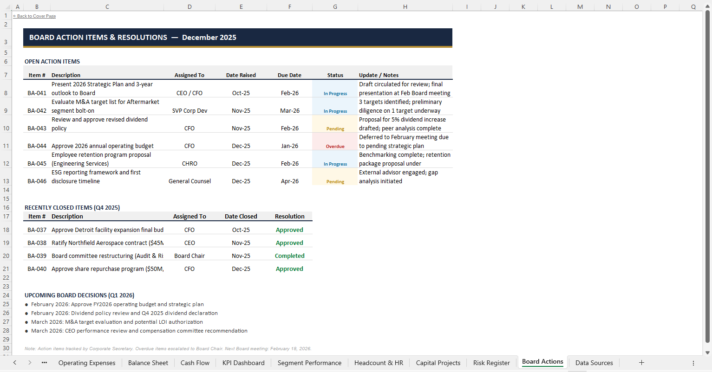712x372 pixels.
Task: Switch to the Cash Flow sheet
Action: click(195, 363)
